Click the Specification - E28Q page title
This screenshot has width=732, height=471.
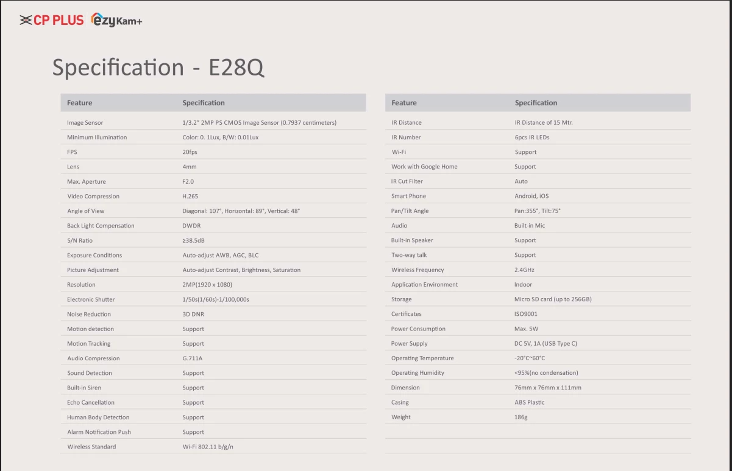(158, 67)
